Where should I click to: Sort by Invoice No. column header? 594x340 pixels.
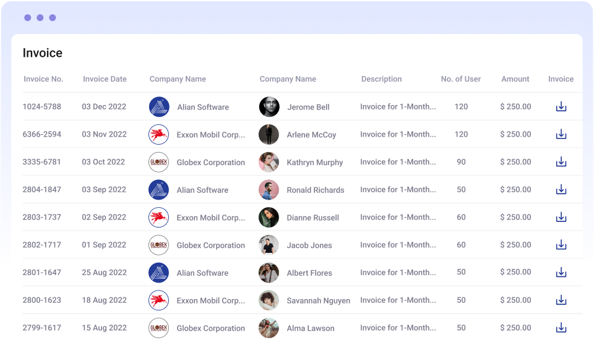[x=43, y=79]
